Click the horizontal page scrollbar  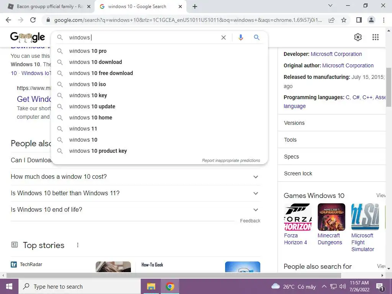pos(174,275)
